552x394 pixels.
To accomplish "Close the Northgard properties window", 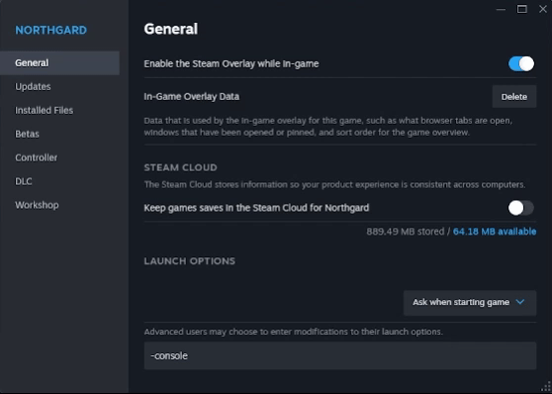I will coord(543,9).
